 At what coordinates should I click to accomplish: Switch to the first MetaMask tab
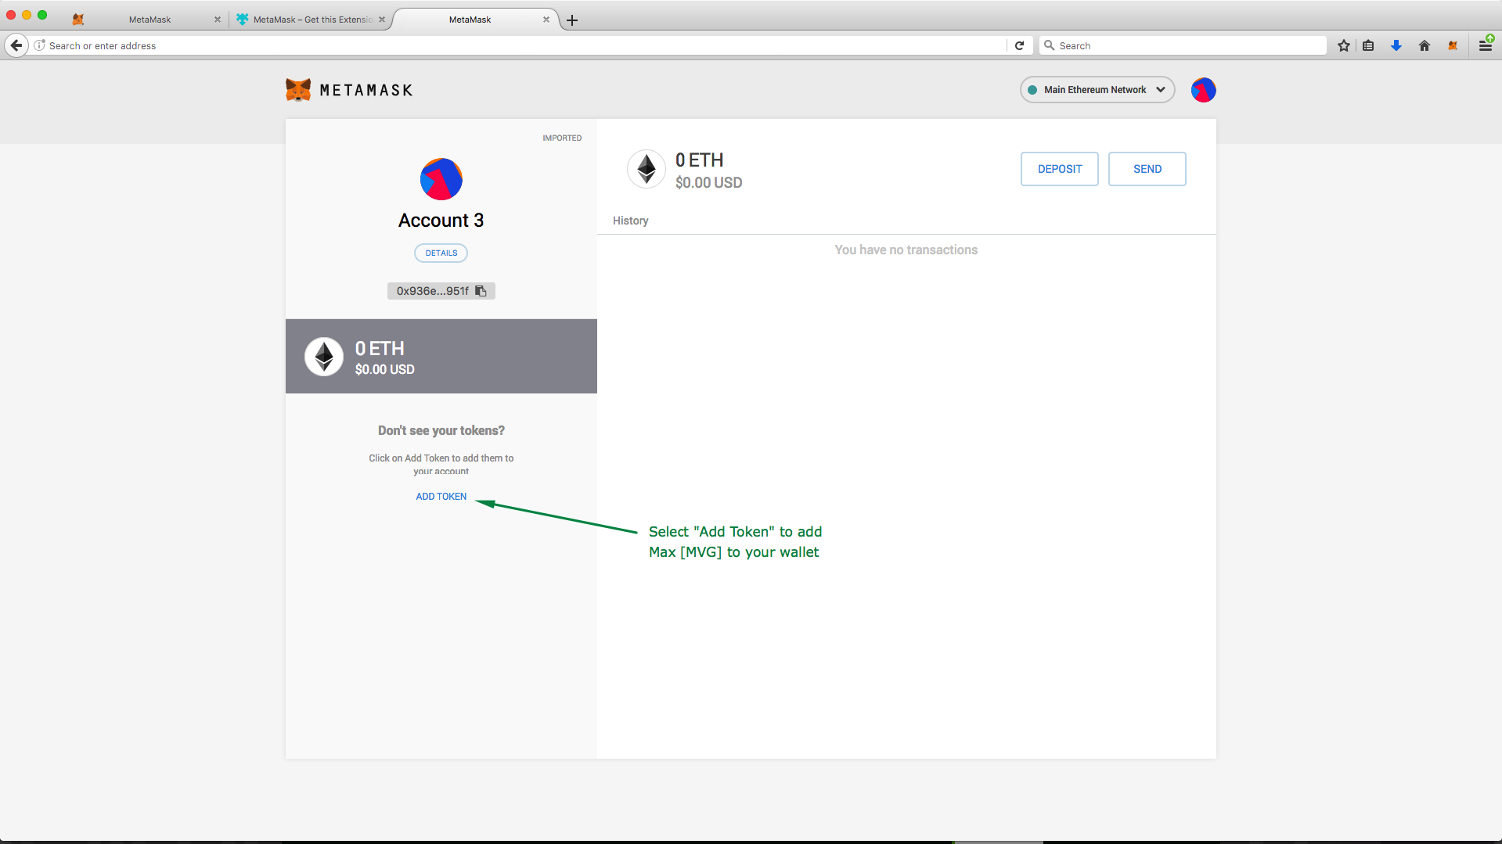point(149,20)
